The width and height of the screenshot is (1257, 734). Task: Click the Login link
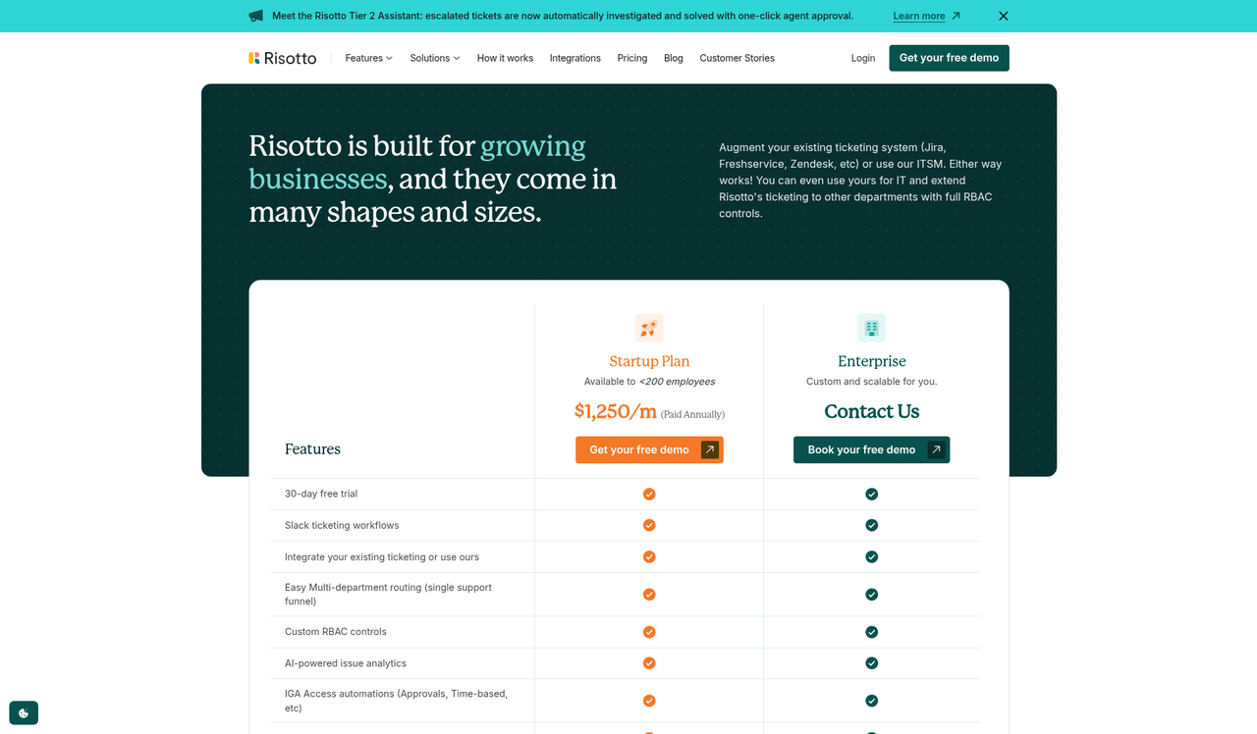(863, 58)
